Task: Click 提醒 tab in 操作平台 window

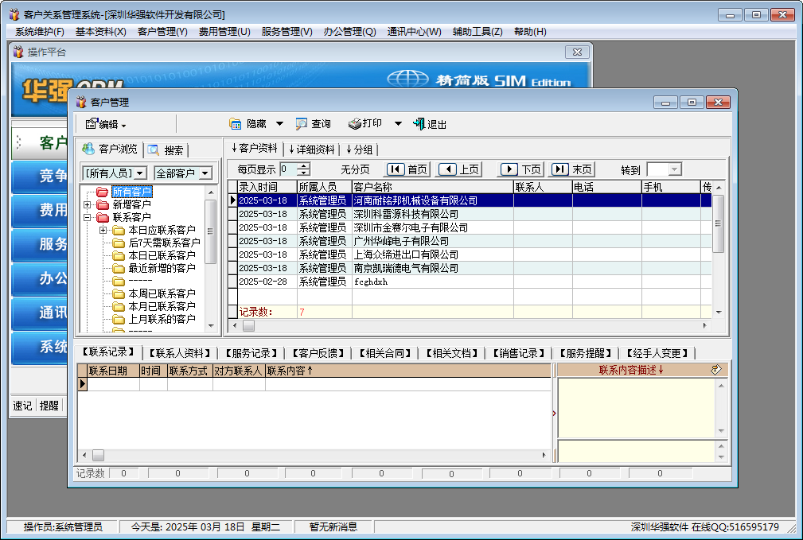Action: point(49,406)
